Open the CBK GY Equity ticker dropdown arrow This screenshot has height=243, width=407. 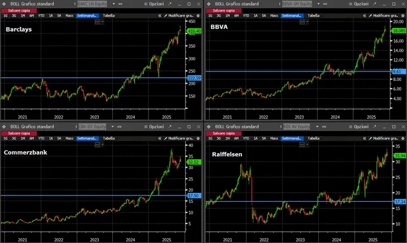click(112, 127)
